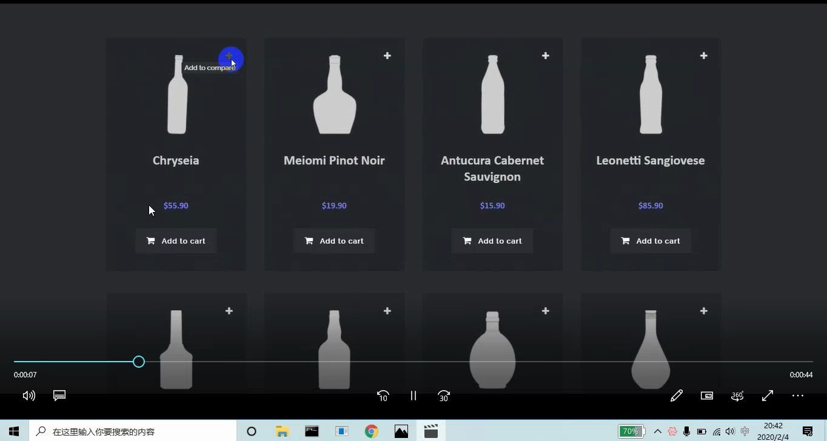Enter full screen video mode
Viewport: 827px width, 441px height.
768,396
